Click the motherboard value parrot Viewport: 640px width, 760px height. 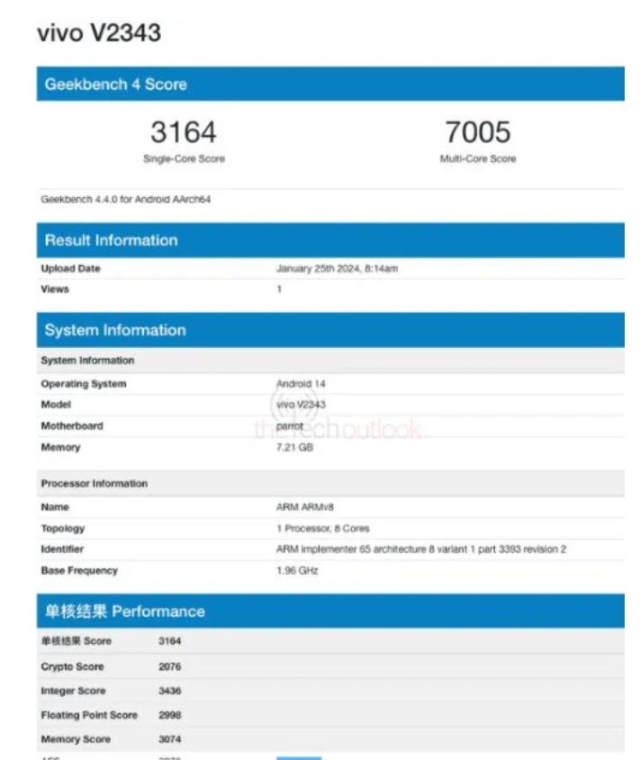pyautogui.click(x=290, y=426)
